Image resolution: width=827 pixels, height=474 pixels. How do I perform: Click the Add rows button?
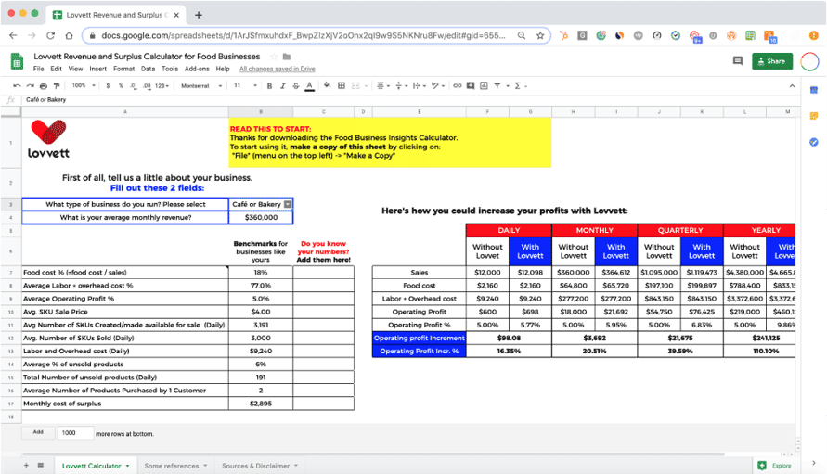coord(38,432)
